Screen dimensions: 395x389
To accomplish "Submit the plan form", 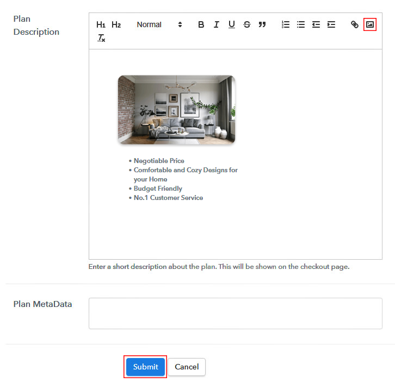I will [x=145, y=367].
